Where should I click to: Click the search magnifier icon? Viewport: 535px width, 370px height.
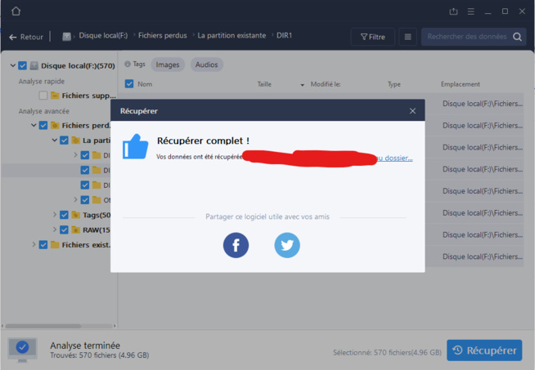tap(518, 37)
